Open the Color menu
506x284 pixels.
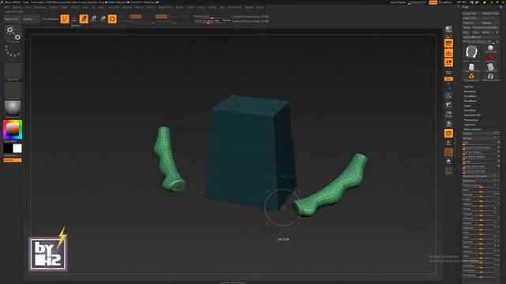point(28,7)
